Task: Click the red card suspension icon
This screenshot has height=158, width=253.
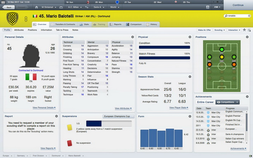Action: 70,143
